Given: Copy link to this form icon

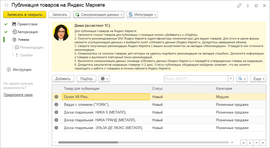Looking at the screenshot, I should [239, 6].
